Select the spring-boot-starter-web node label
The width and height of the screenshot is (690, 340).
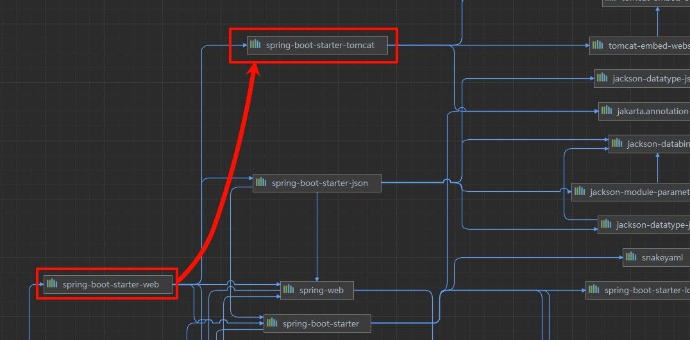tap(110, 285)
